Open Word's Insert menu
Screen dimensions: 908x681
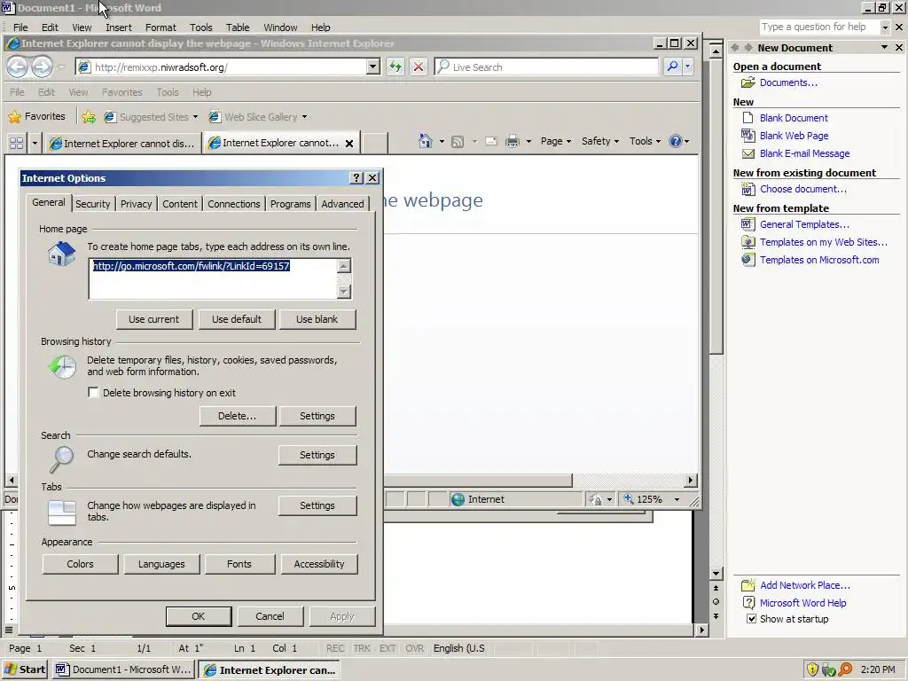tap(119, 27)
